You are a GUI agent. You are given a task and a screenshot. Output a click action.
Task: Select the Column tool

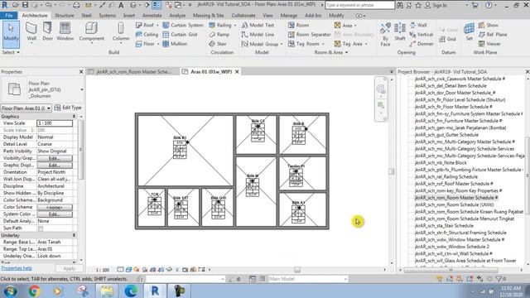click(x=121, y=32)
